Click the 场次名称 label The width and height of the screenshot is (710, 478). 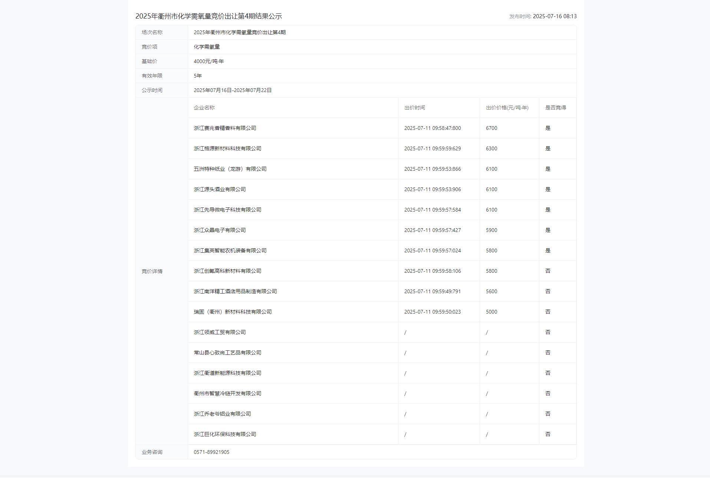(x=152, y=32)
